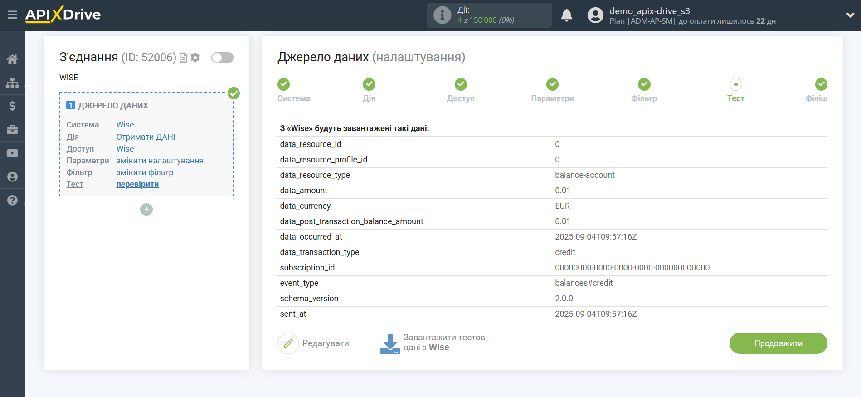Open connection settings gear icon
Viewport: 861px width, 397px height.
pos(195,58)
